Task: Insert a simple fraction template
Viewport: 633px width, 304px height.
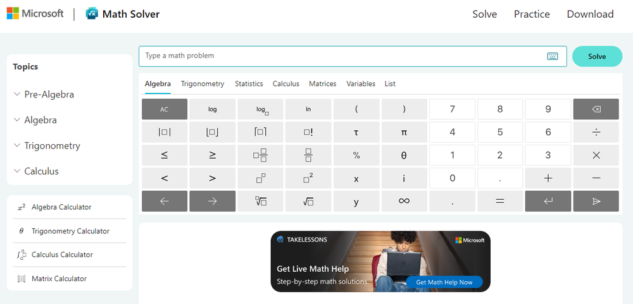Action: 308,155
